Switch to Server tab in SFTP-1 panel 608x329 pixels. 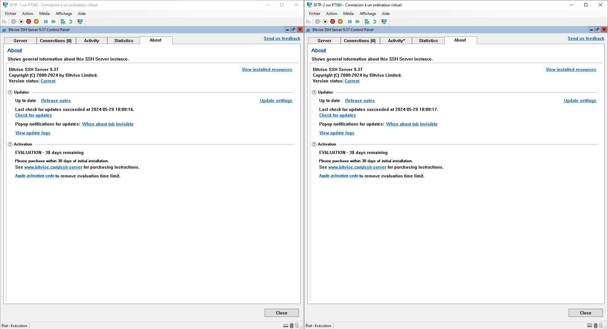pyautogui.click(x=20, y=41)
